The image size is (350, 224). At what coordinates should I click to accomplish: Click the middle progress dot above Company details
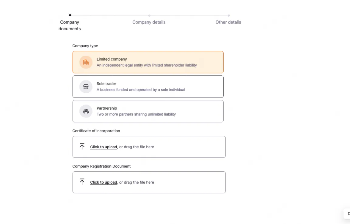tap(149, 15)
